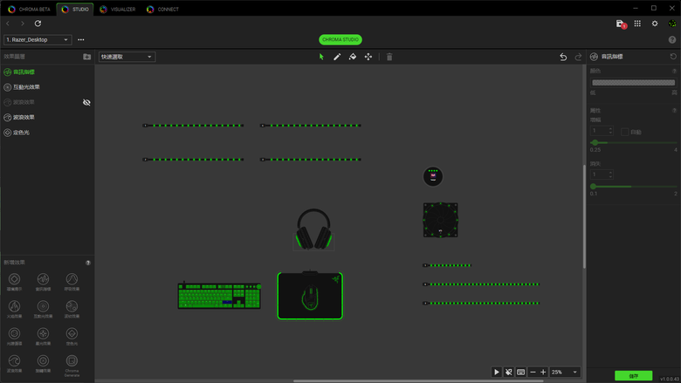This screenshot has height=383, width=681.
Task: Switch to the VISUALIZER tab
Action: [x=118, y=9]
